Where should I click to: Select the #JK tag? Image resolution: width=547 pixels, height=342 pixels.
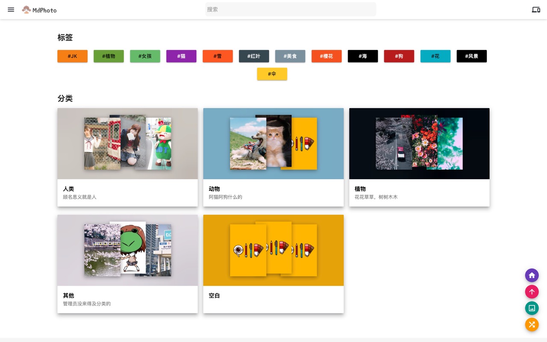point(72,56)
